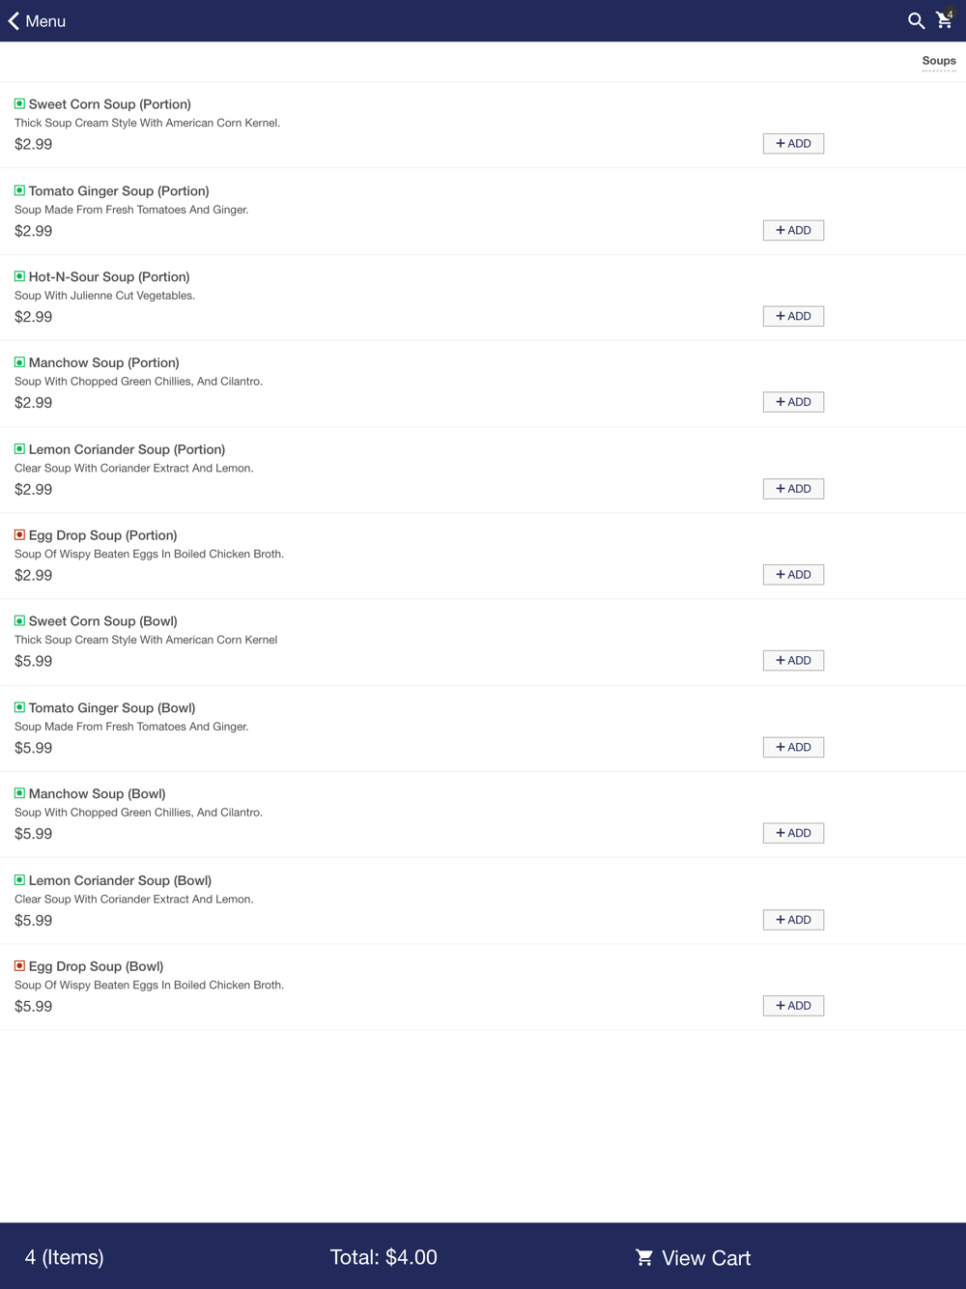Click red non-veg icon for Egg Drop Soup (Portion)

pos(19,534)
